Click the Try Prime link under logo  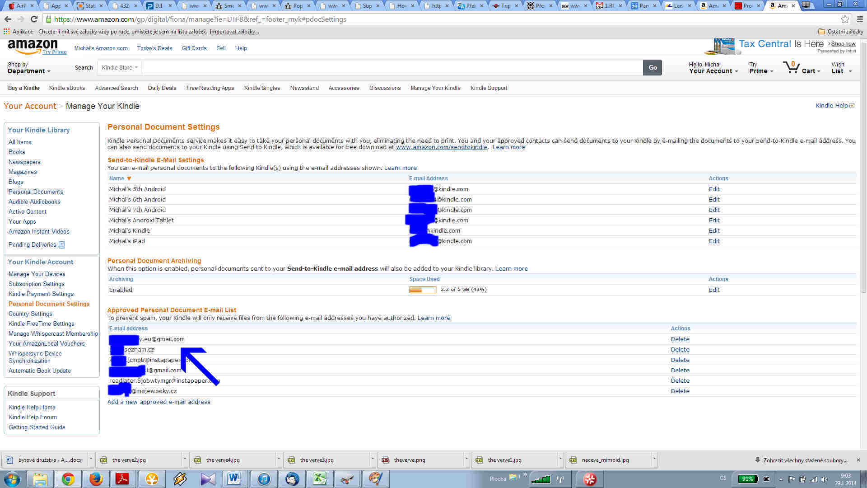click(54, 52)
